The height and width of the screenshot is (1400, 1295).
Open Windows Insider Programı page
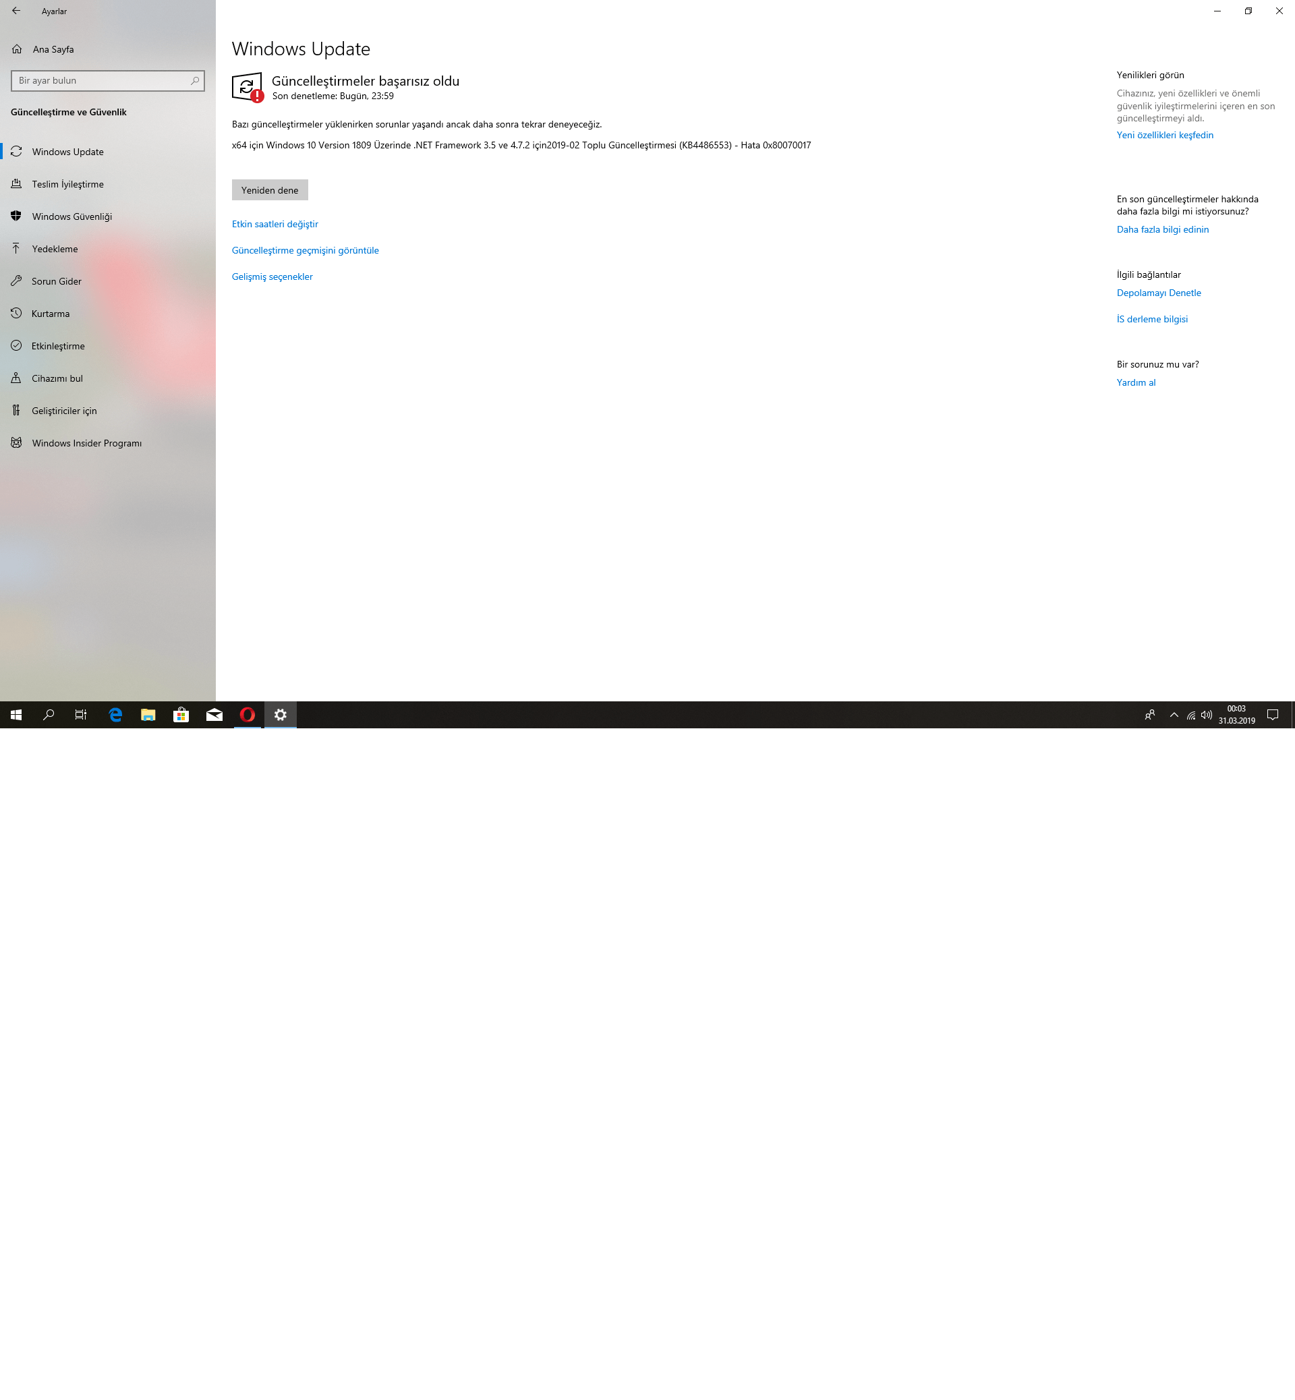point(86,443)
